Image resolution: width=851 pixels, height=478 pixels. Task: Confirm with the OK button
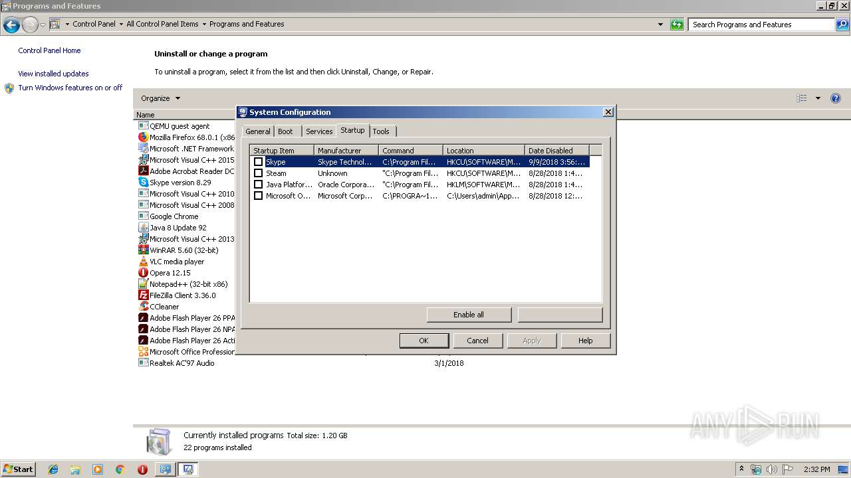(424, 341)
